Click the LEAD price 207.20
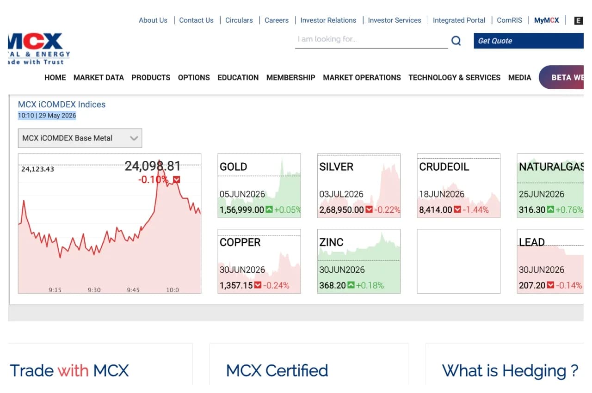The width and height of the screenshot is (592, 393). pos(532,286)
